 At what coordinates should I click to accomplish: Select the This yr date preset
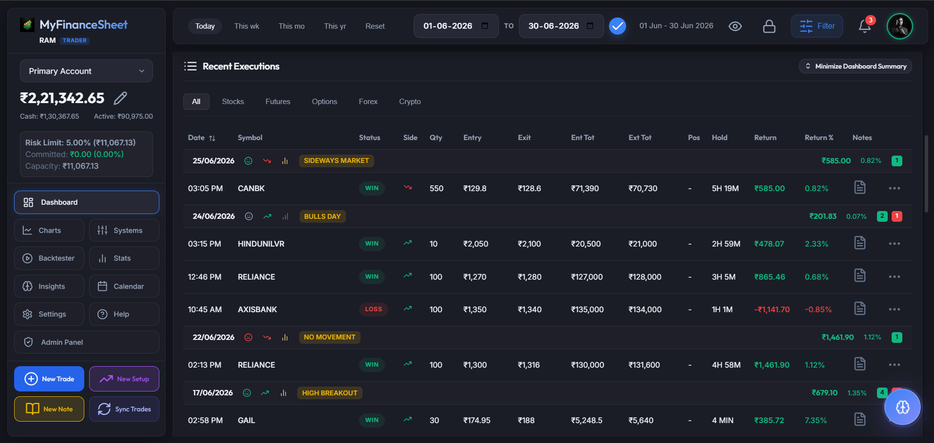point(335,26)
